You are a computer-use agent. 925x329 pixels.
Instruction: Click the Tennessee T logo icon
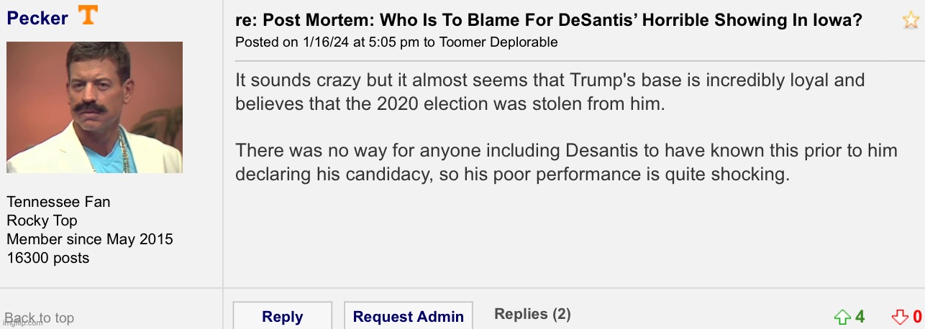click(x=88, y=15)
